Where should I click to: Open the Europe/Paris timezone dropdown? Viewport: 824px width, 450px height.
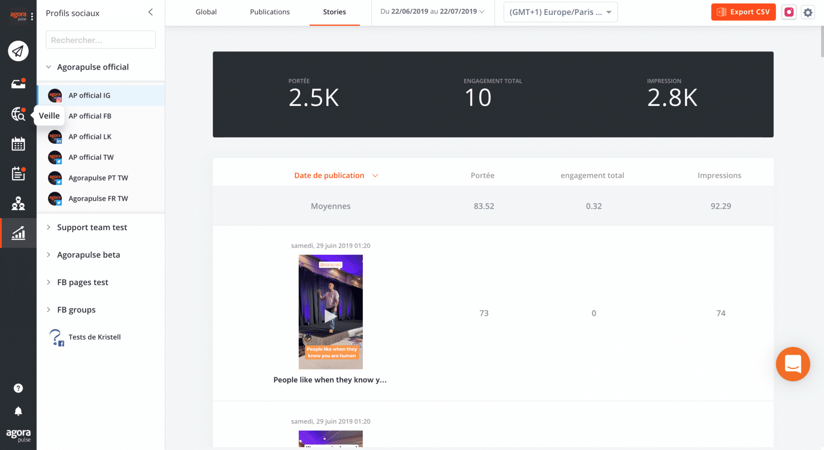[x=560, y=12]
